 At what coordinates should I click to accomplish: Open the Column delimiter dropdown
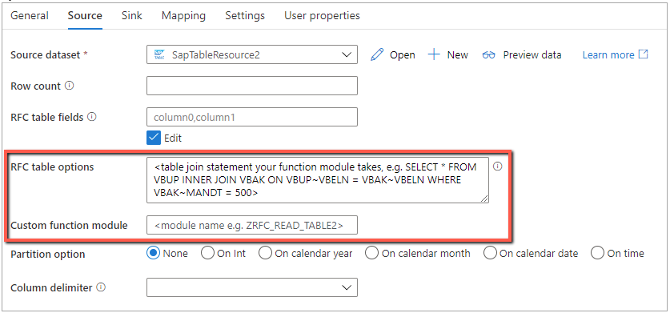pyautogui.click(x=252, y=287)
